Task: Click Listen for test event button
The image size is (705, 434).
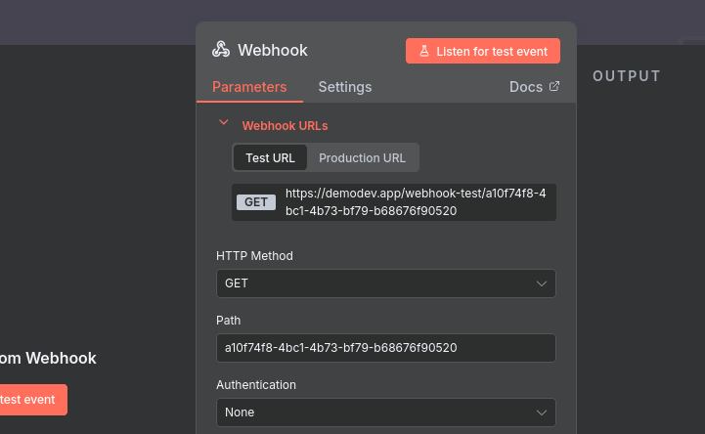Action: click(483, 51)
